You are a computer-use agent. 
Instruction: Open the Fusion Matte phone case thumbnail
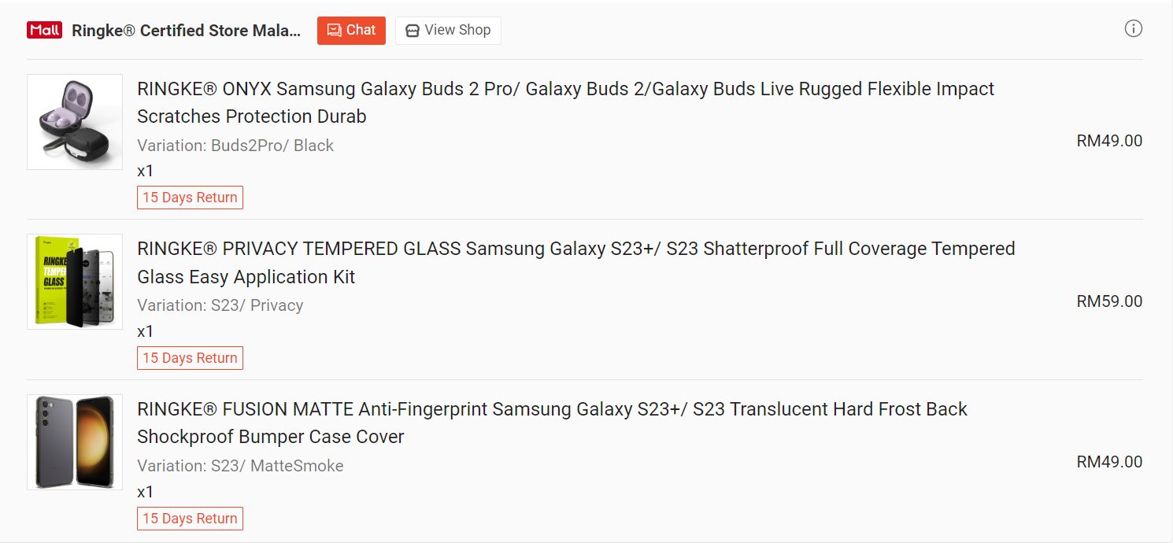point(75,442)
